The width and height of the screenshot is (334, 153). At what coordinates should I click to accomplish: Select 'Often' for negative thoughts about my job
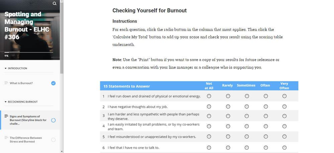coord(265,107)
